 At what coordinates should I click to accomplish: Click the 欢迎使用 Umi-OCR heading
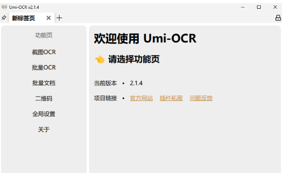145,38
